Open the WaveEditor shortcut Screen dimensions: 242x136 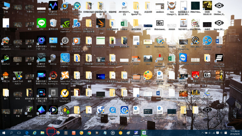[41, 60]
